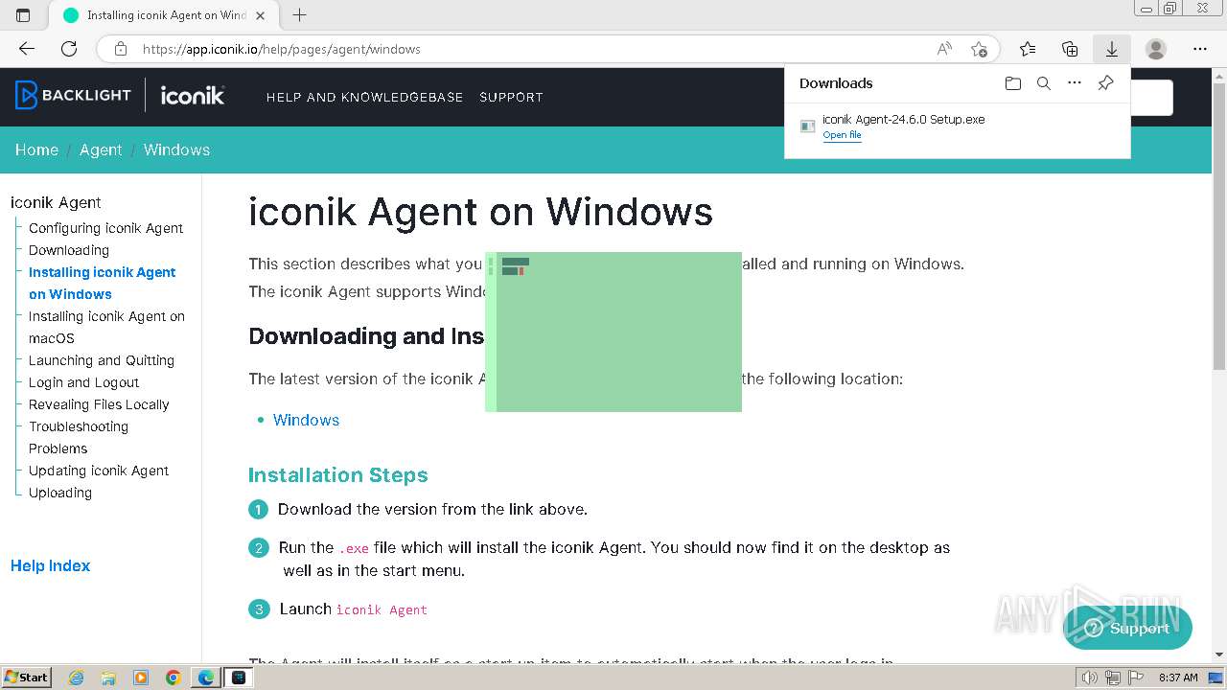The width and height of the screenshot is (1227, 690).
Task: Close the Installing iconik Agent tab
Action: pyautogui.click(x=260, y=15)
